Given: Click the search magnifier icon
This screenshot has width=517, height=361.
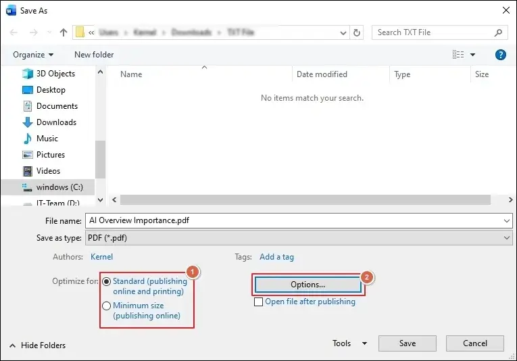Looking at the screenshot, I should [498, 32].
